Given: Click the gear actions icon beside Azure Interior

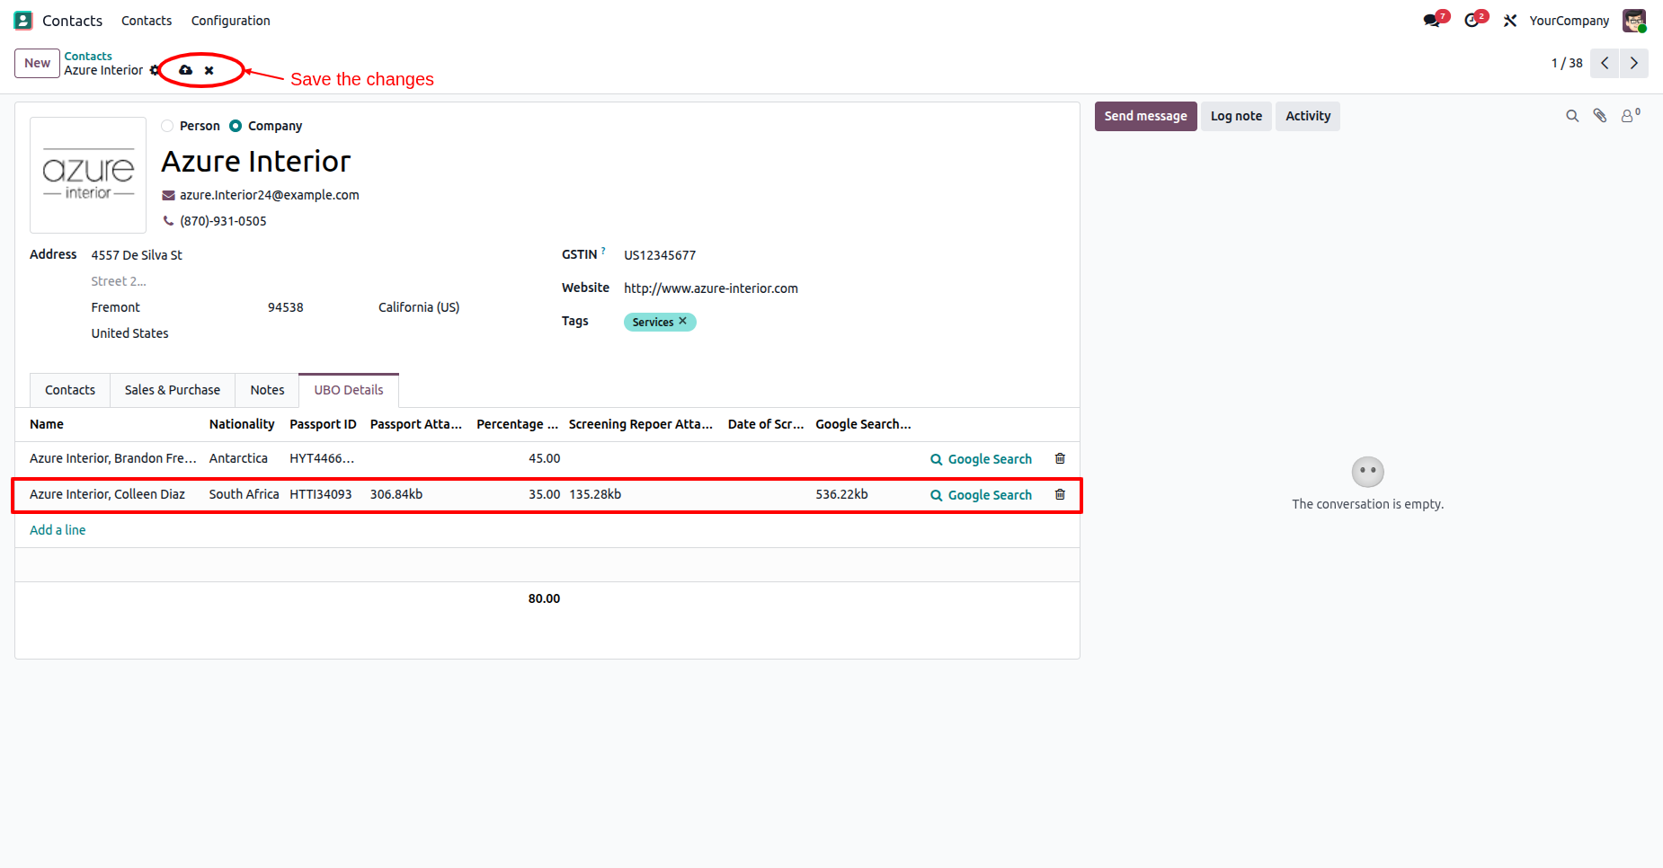Looking at the screenshot, I should click(x=155, y=70).
